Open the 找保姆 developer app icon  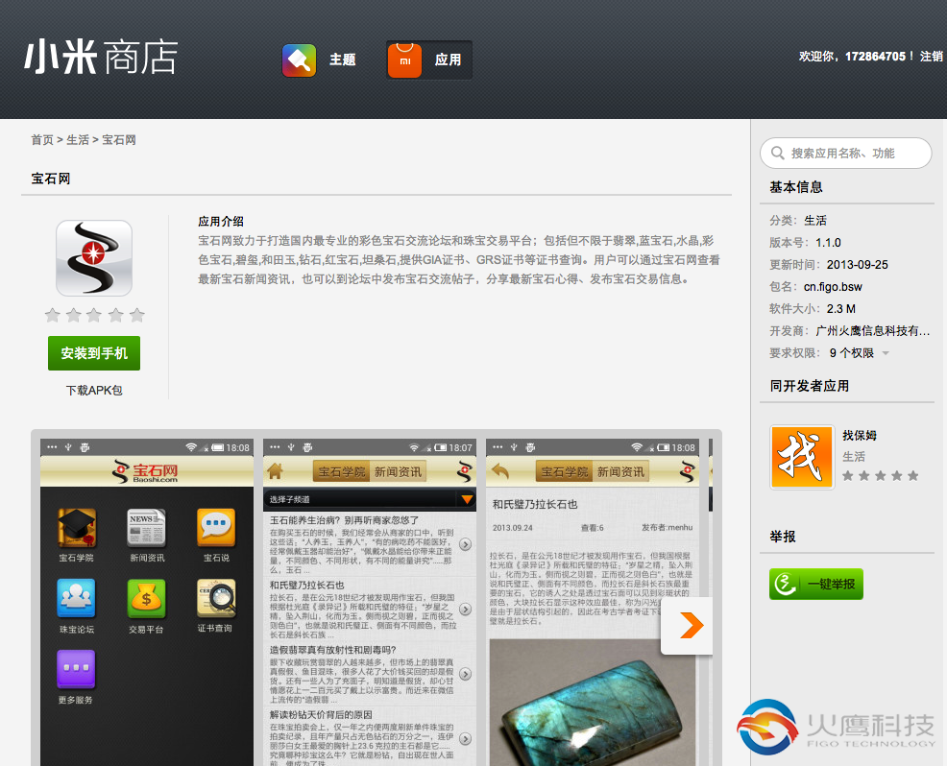click(801, 456)
